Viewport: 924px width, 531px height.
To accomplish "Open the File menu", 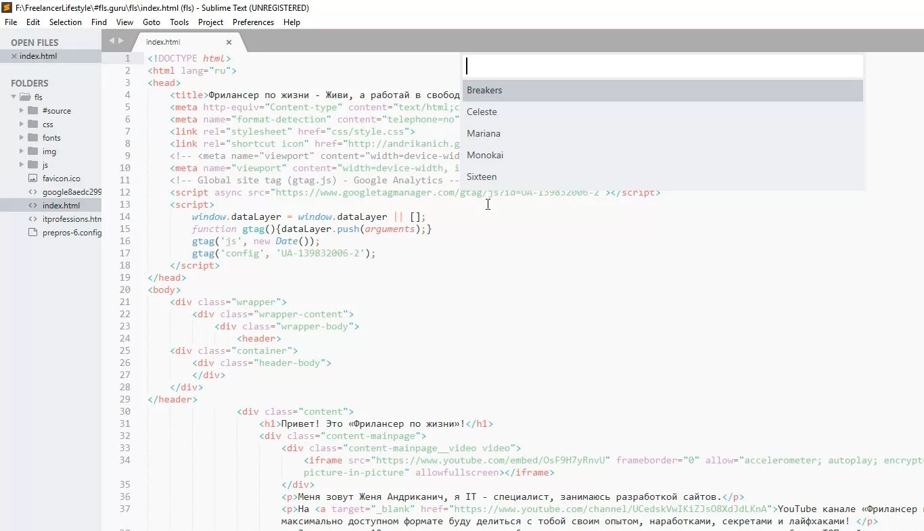I will [x=11, y=22].
